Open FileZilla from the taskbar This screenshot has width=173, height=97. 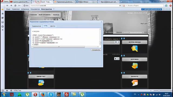[x=66, y=95]
